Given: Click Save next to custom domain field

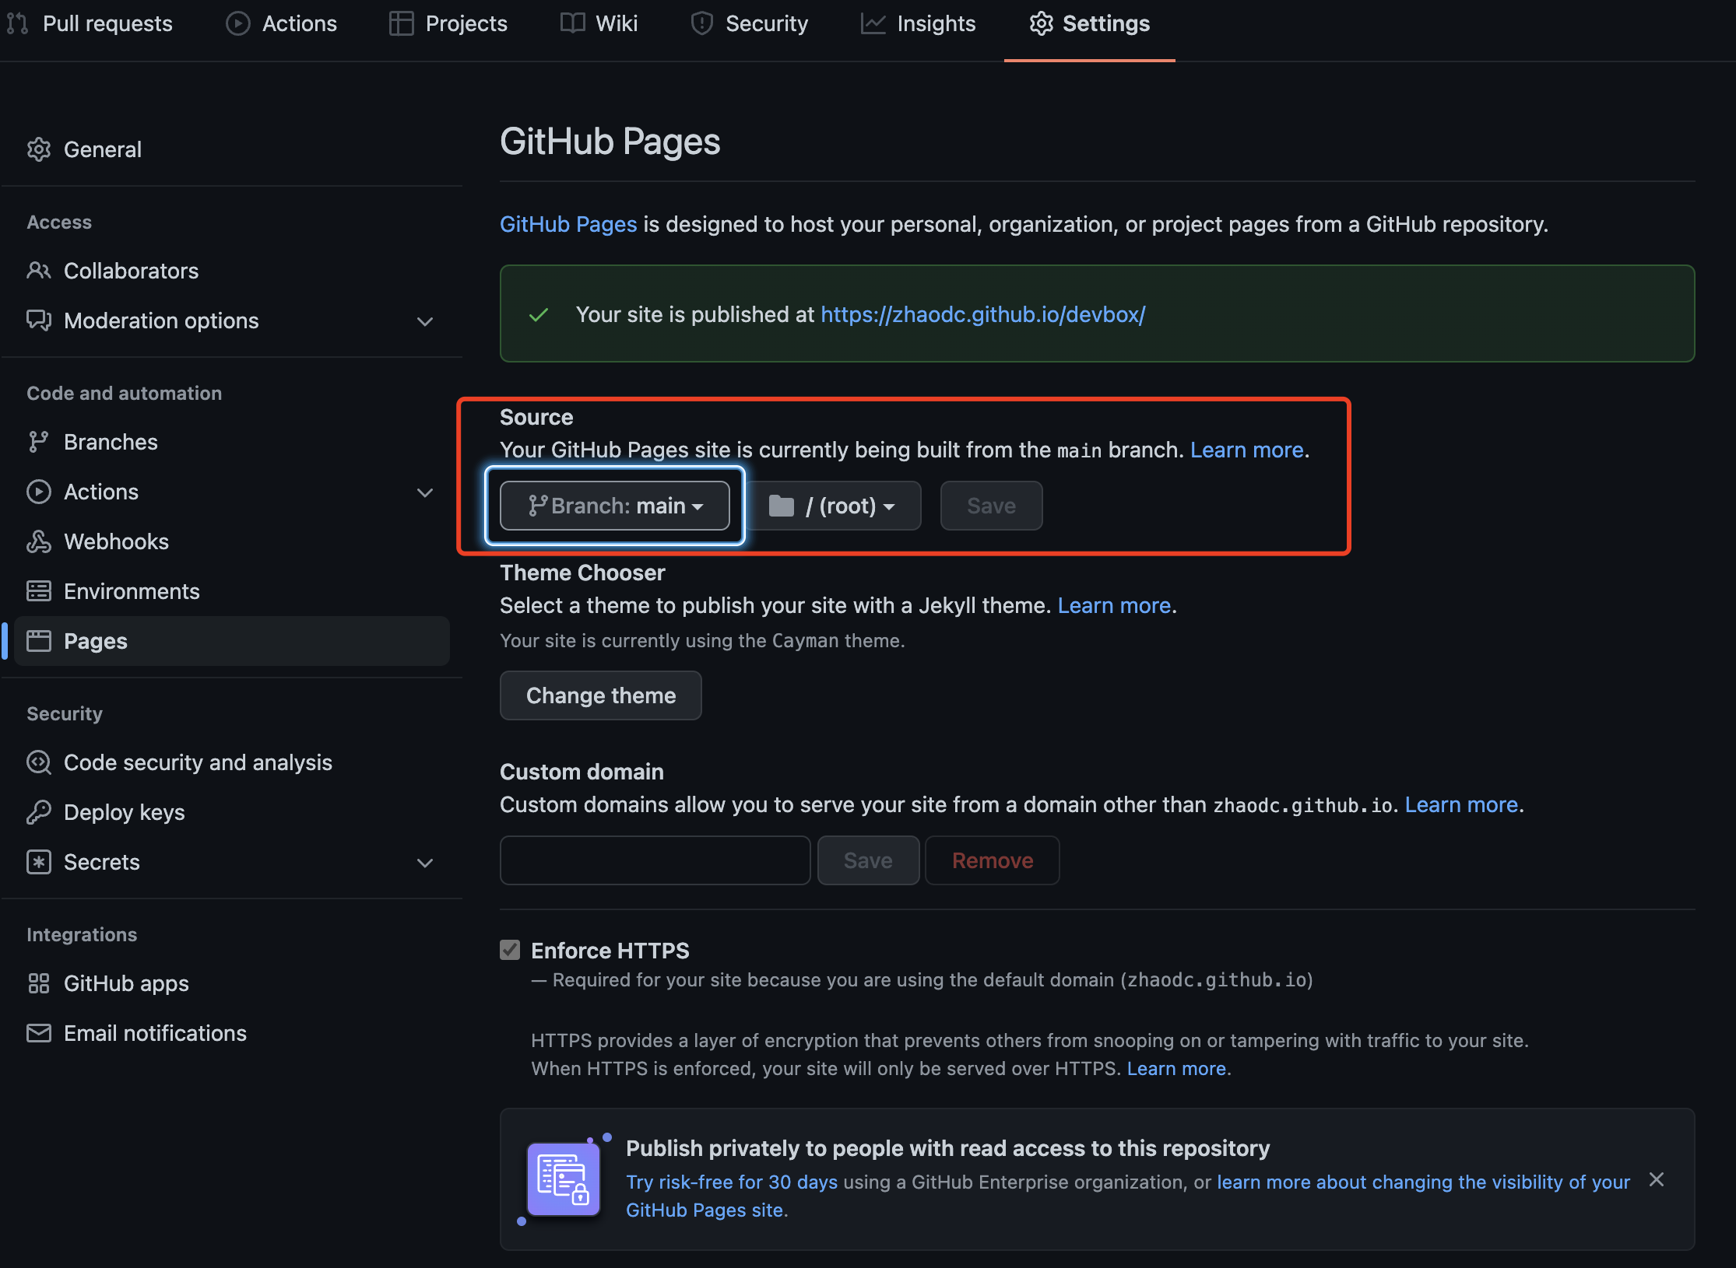Looking at the screenshot, I should pos(868,860).
